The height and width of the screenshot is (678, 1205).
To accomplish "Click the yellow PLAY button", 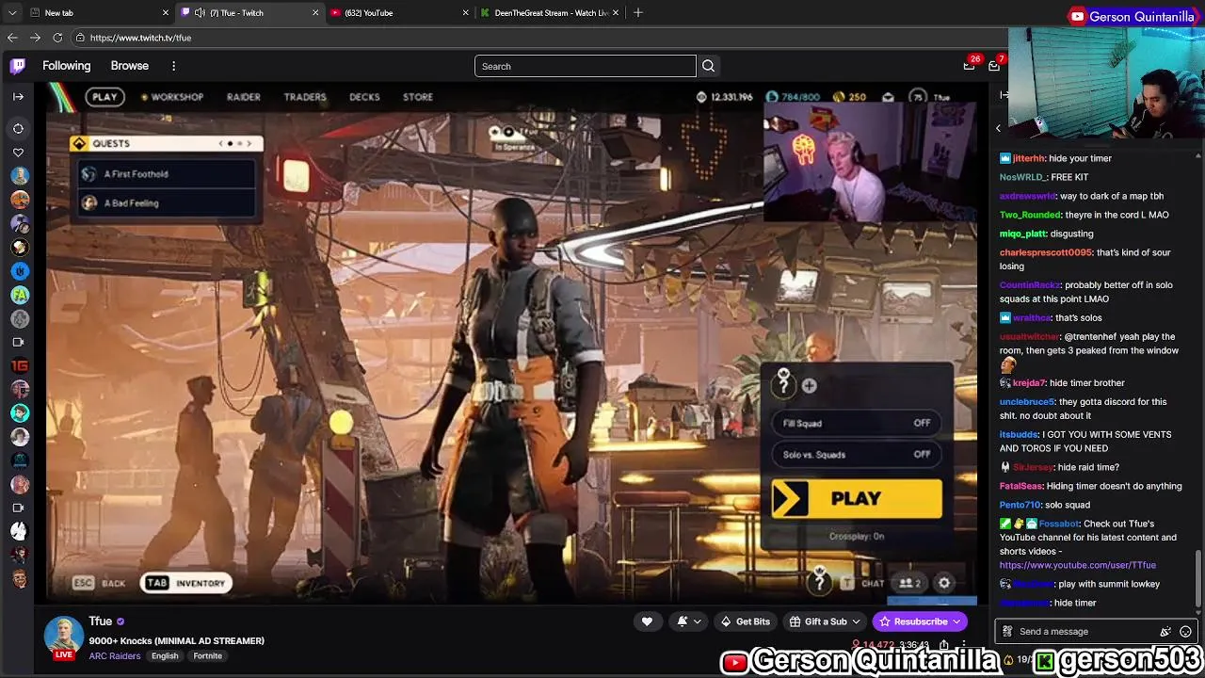I will click(x=856, y=499).
